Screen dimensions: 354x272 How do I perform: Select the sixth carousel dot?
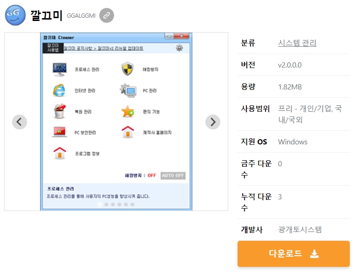click(133, 204)
